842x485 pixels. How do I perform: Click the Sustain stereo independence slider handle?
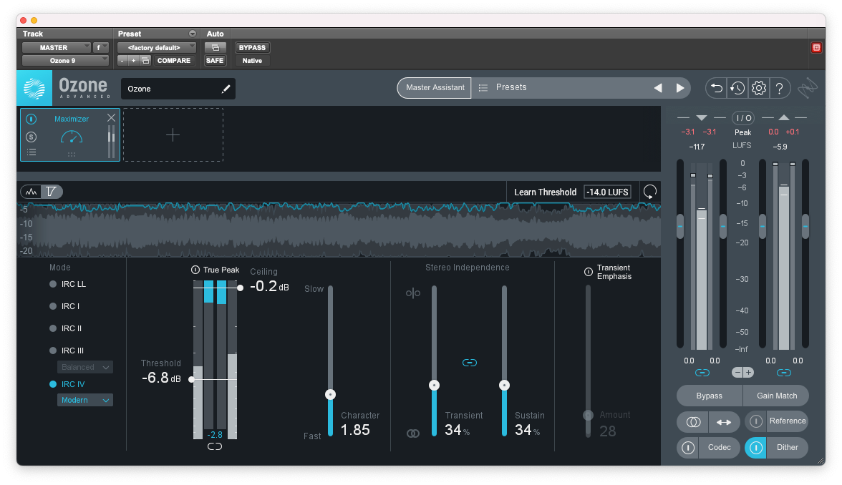pos(504,385)
